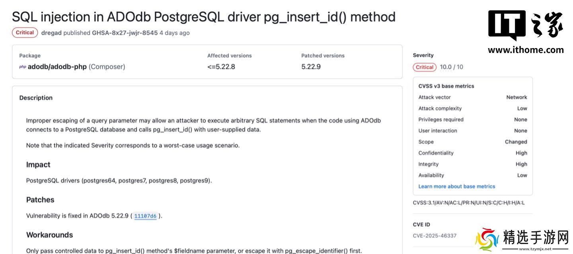Open Learn more about base metrics
The width and height of the screenshot is (573, 254).
click(456, 186)
